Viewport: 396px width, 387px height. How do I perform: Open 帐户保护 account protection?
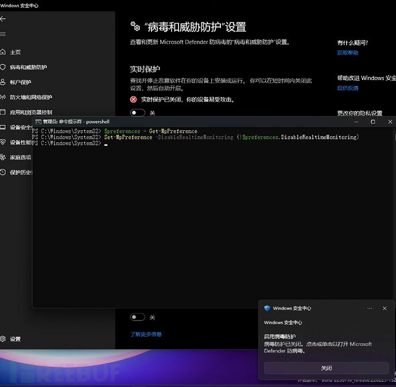pyautogui.click(x=21, y=82)
